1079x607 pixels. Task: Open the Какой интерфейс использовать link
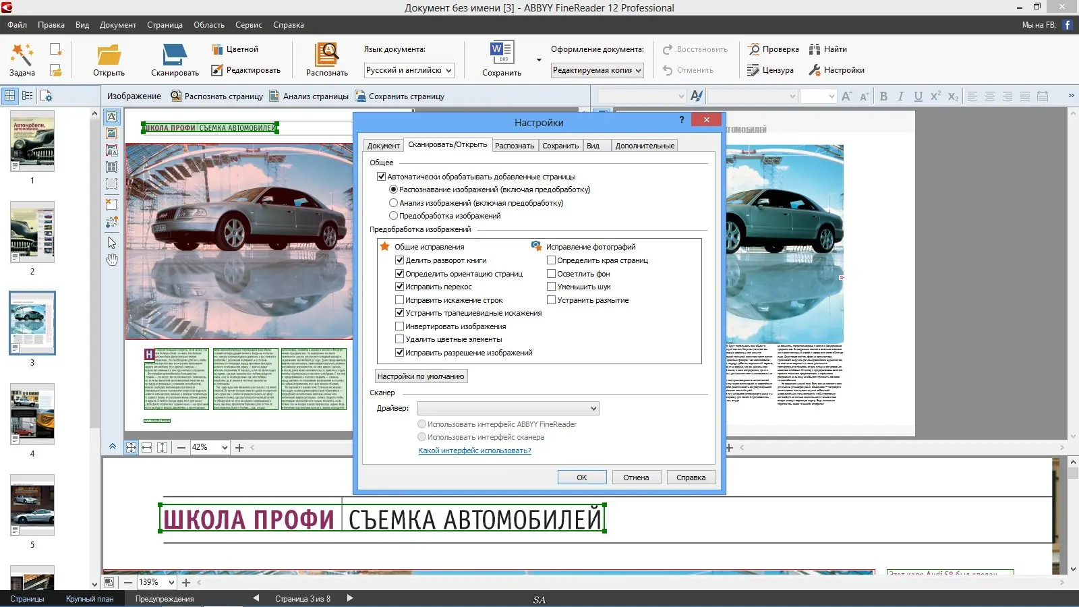pyautogui.click(x=474, y=450)
